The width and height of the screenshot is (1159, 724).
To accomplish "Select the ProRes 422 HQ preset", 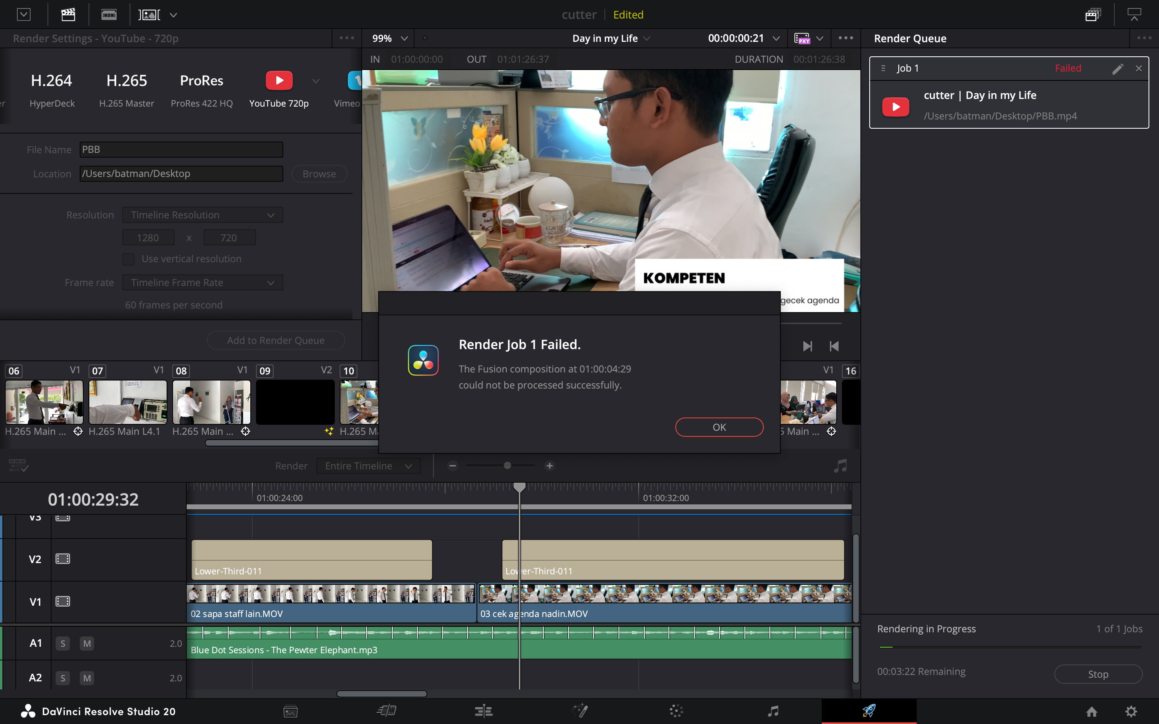I will (202, 89).
